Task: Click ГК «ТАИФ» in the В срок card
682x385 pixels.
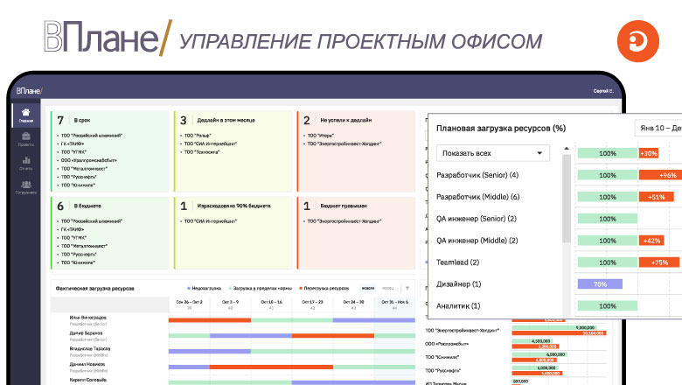Action: point(73,143)
